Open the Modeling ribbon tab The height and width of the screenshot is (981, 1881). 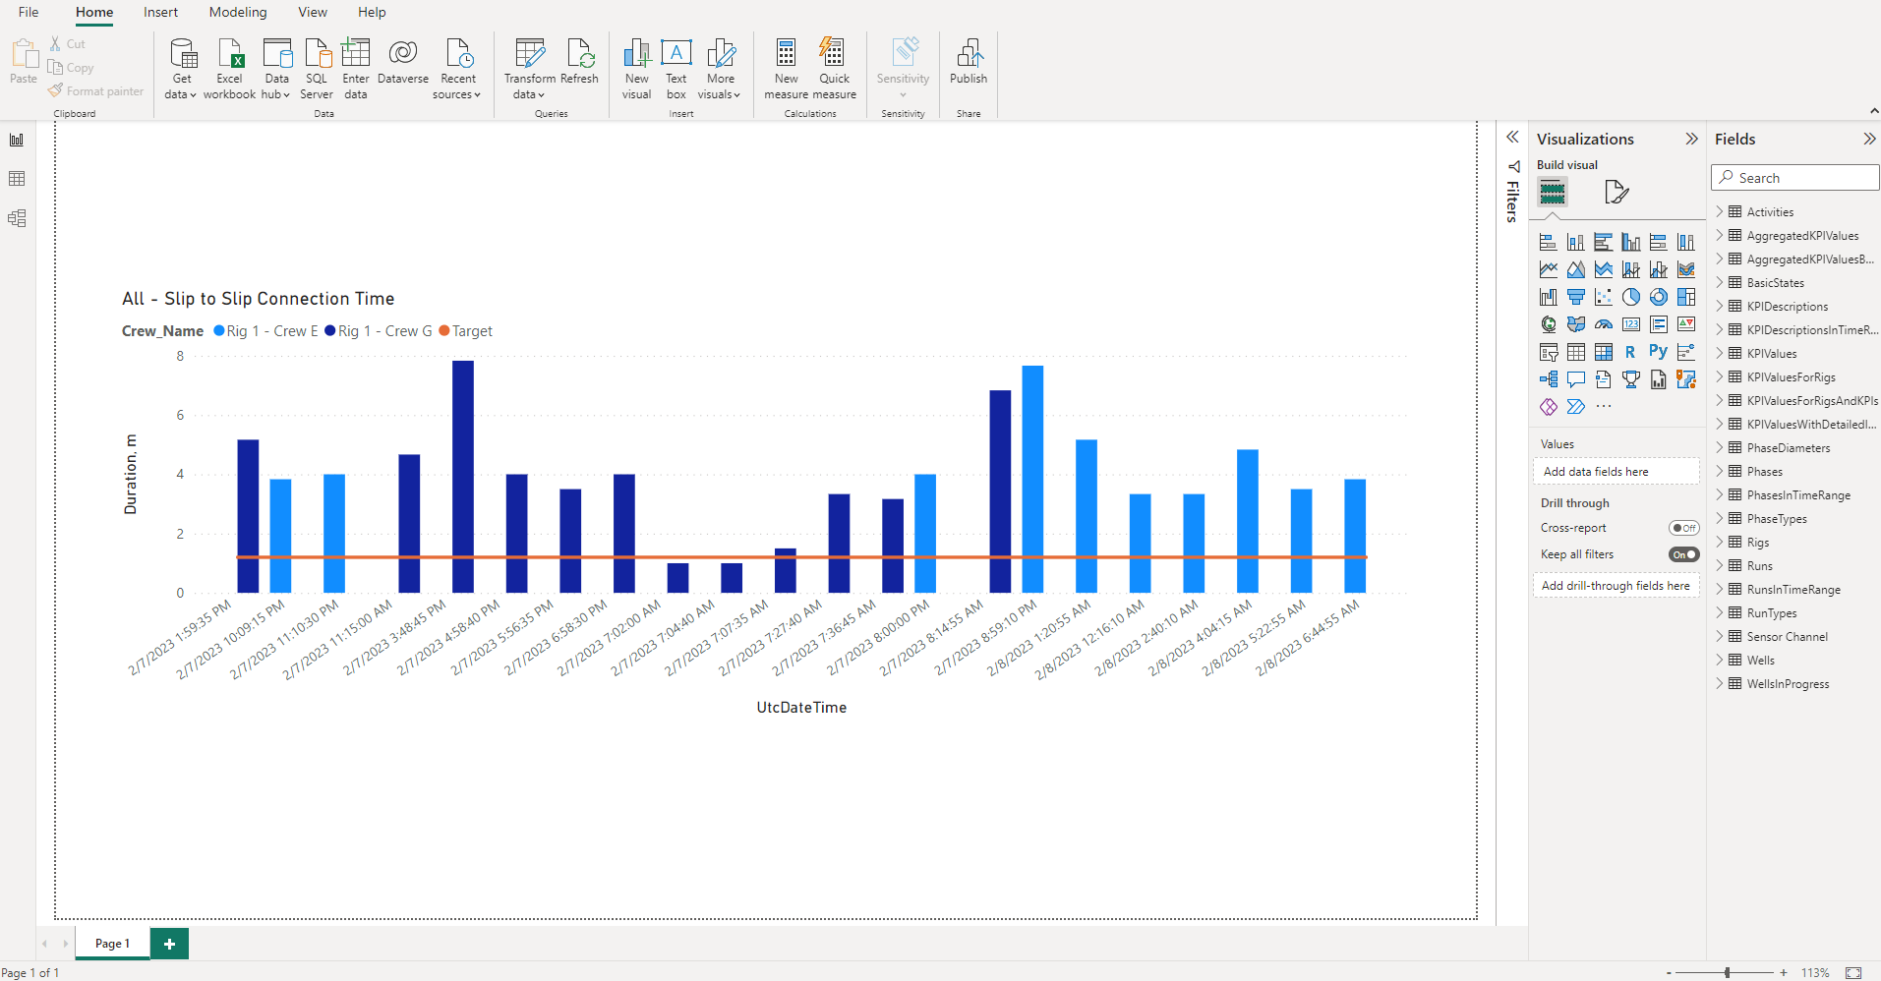coord(237,12)
